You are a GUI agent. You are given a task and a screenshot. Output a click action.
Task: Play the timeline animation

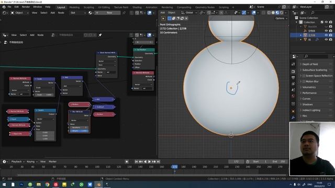pos(149,161)
